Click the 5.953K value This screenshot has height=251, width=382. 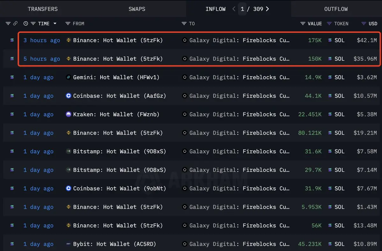(x=312, y=207)
